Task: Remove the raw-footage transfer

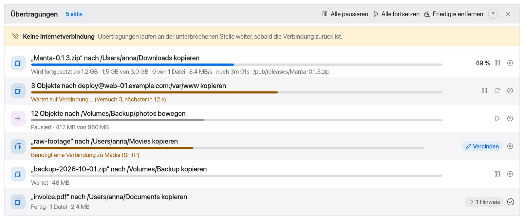Action: point(510,146)
